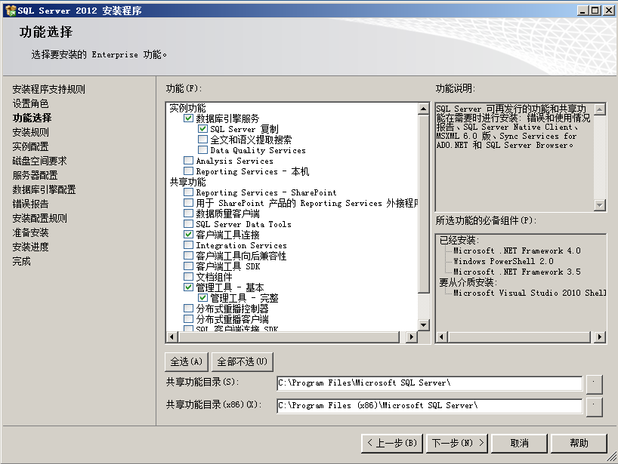The width and height of the screenshot is (618, 464).
Task: Uncheck the 管理工具 - 完整 checkbox
Action: (x=202, y=298)
